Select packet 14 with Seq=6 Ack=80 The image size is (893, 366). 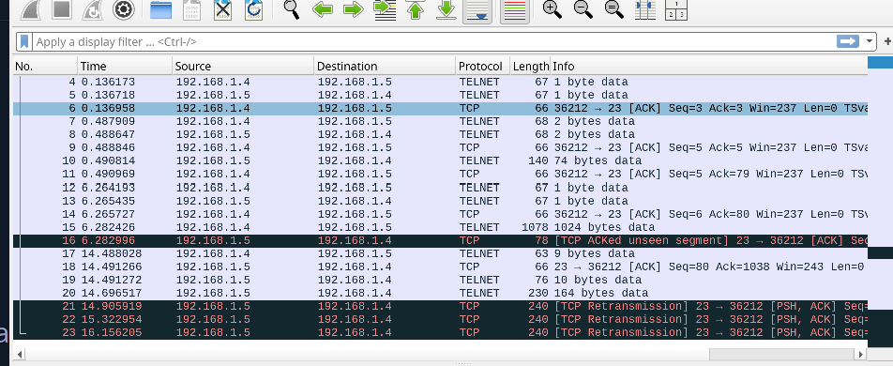pyautogui.click(x=440, y=214)
